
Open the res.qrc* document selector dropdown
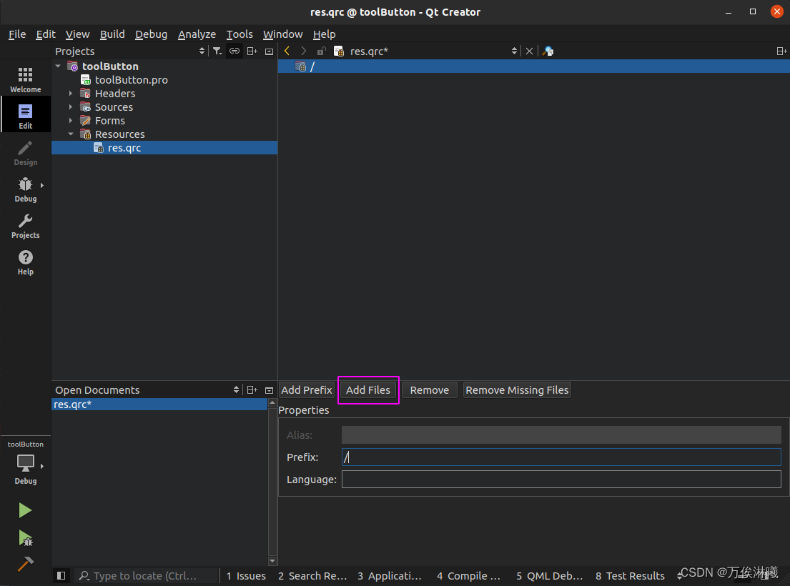click(514, 51)
